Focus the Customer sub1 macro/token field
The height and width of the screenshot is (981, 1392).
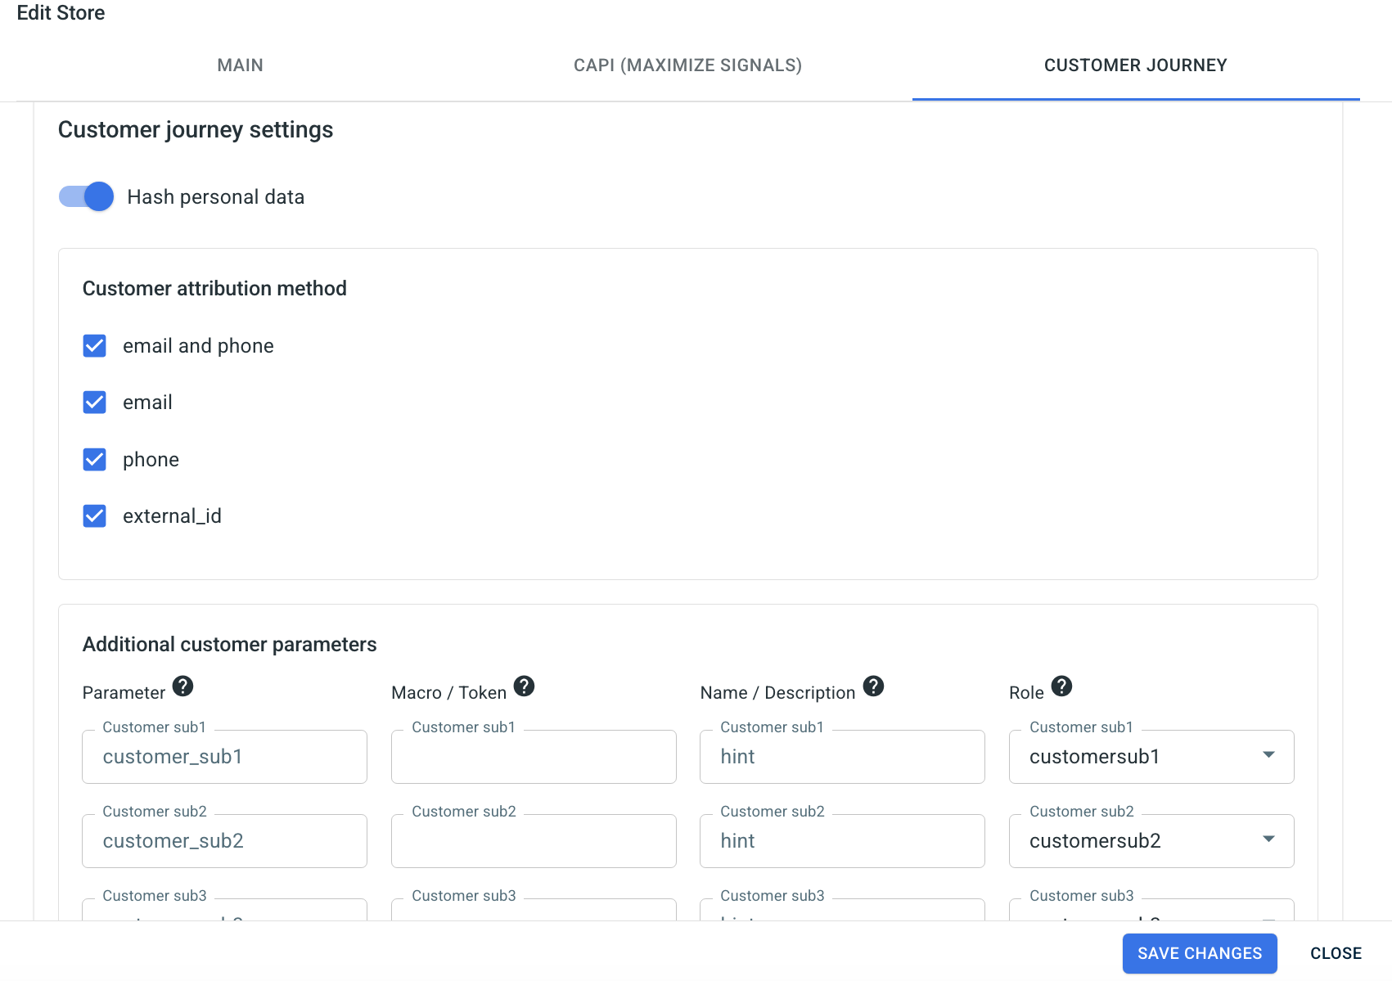point(534,757)
